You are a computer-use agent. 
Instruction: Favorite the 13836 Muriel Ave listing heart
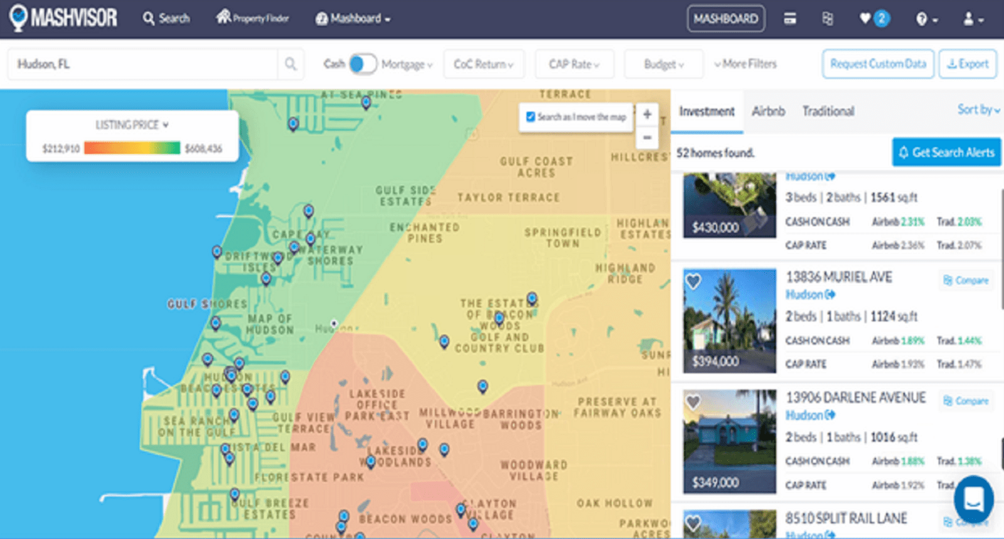(693, 281)
